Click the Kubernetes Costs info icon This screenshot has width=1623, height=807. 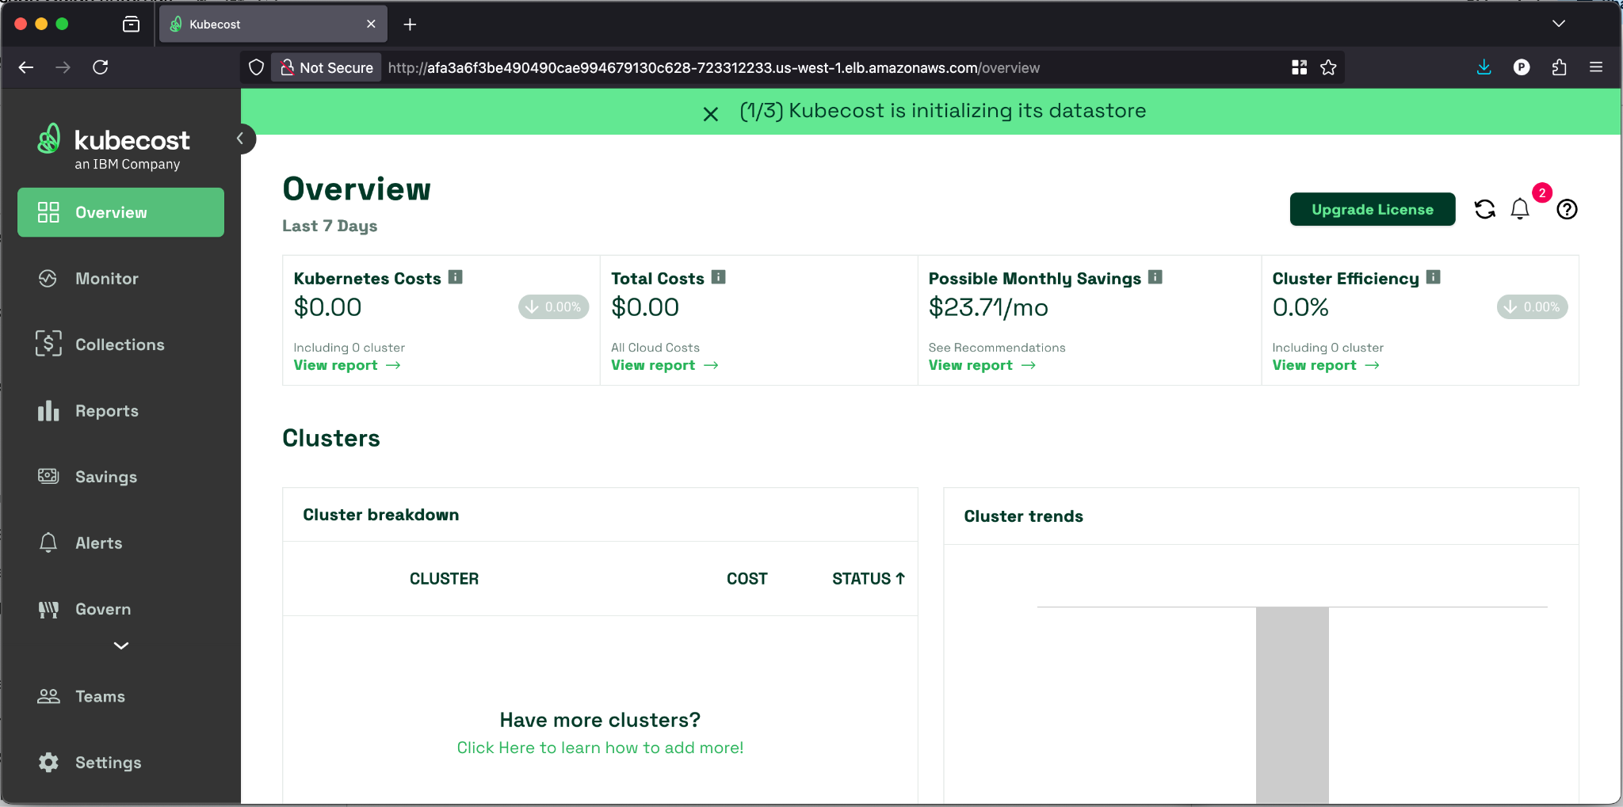tap(455, 277)
